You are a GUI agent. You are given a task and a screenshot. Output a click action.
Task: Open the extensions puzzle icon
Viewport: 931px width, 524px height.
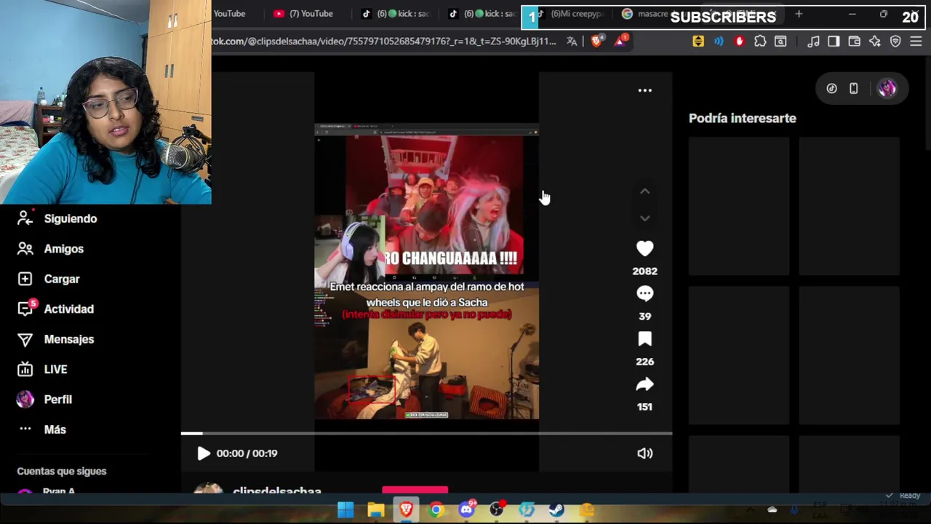[x=760, y=41]
